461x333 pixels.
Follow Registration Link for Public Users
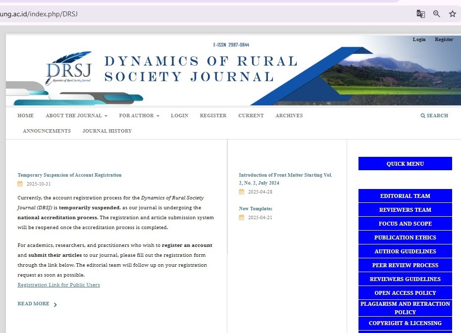59,285
